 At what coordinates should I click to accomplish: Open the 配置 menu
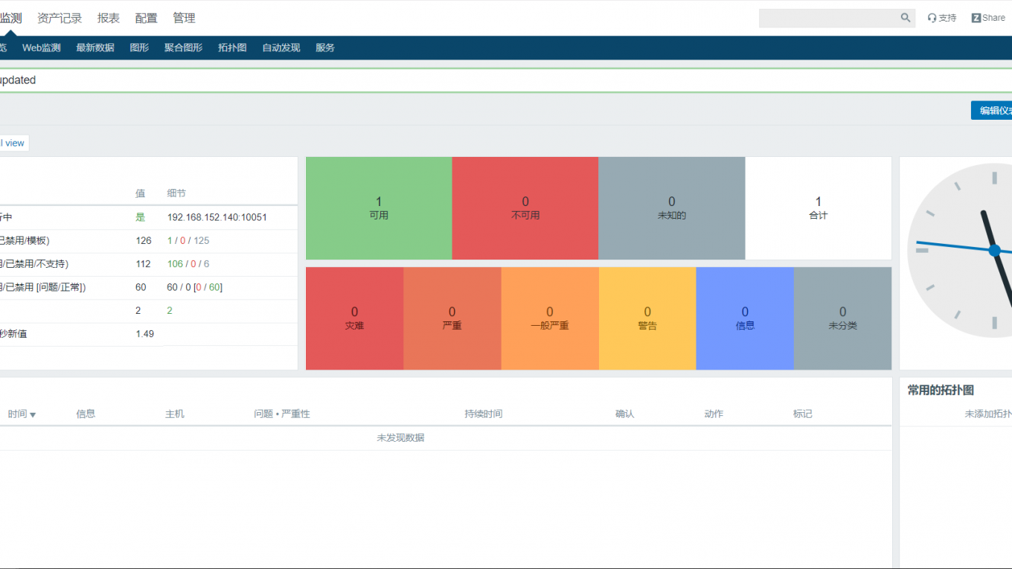(147, 18)
